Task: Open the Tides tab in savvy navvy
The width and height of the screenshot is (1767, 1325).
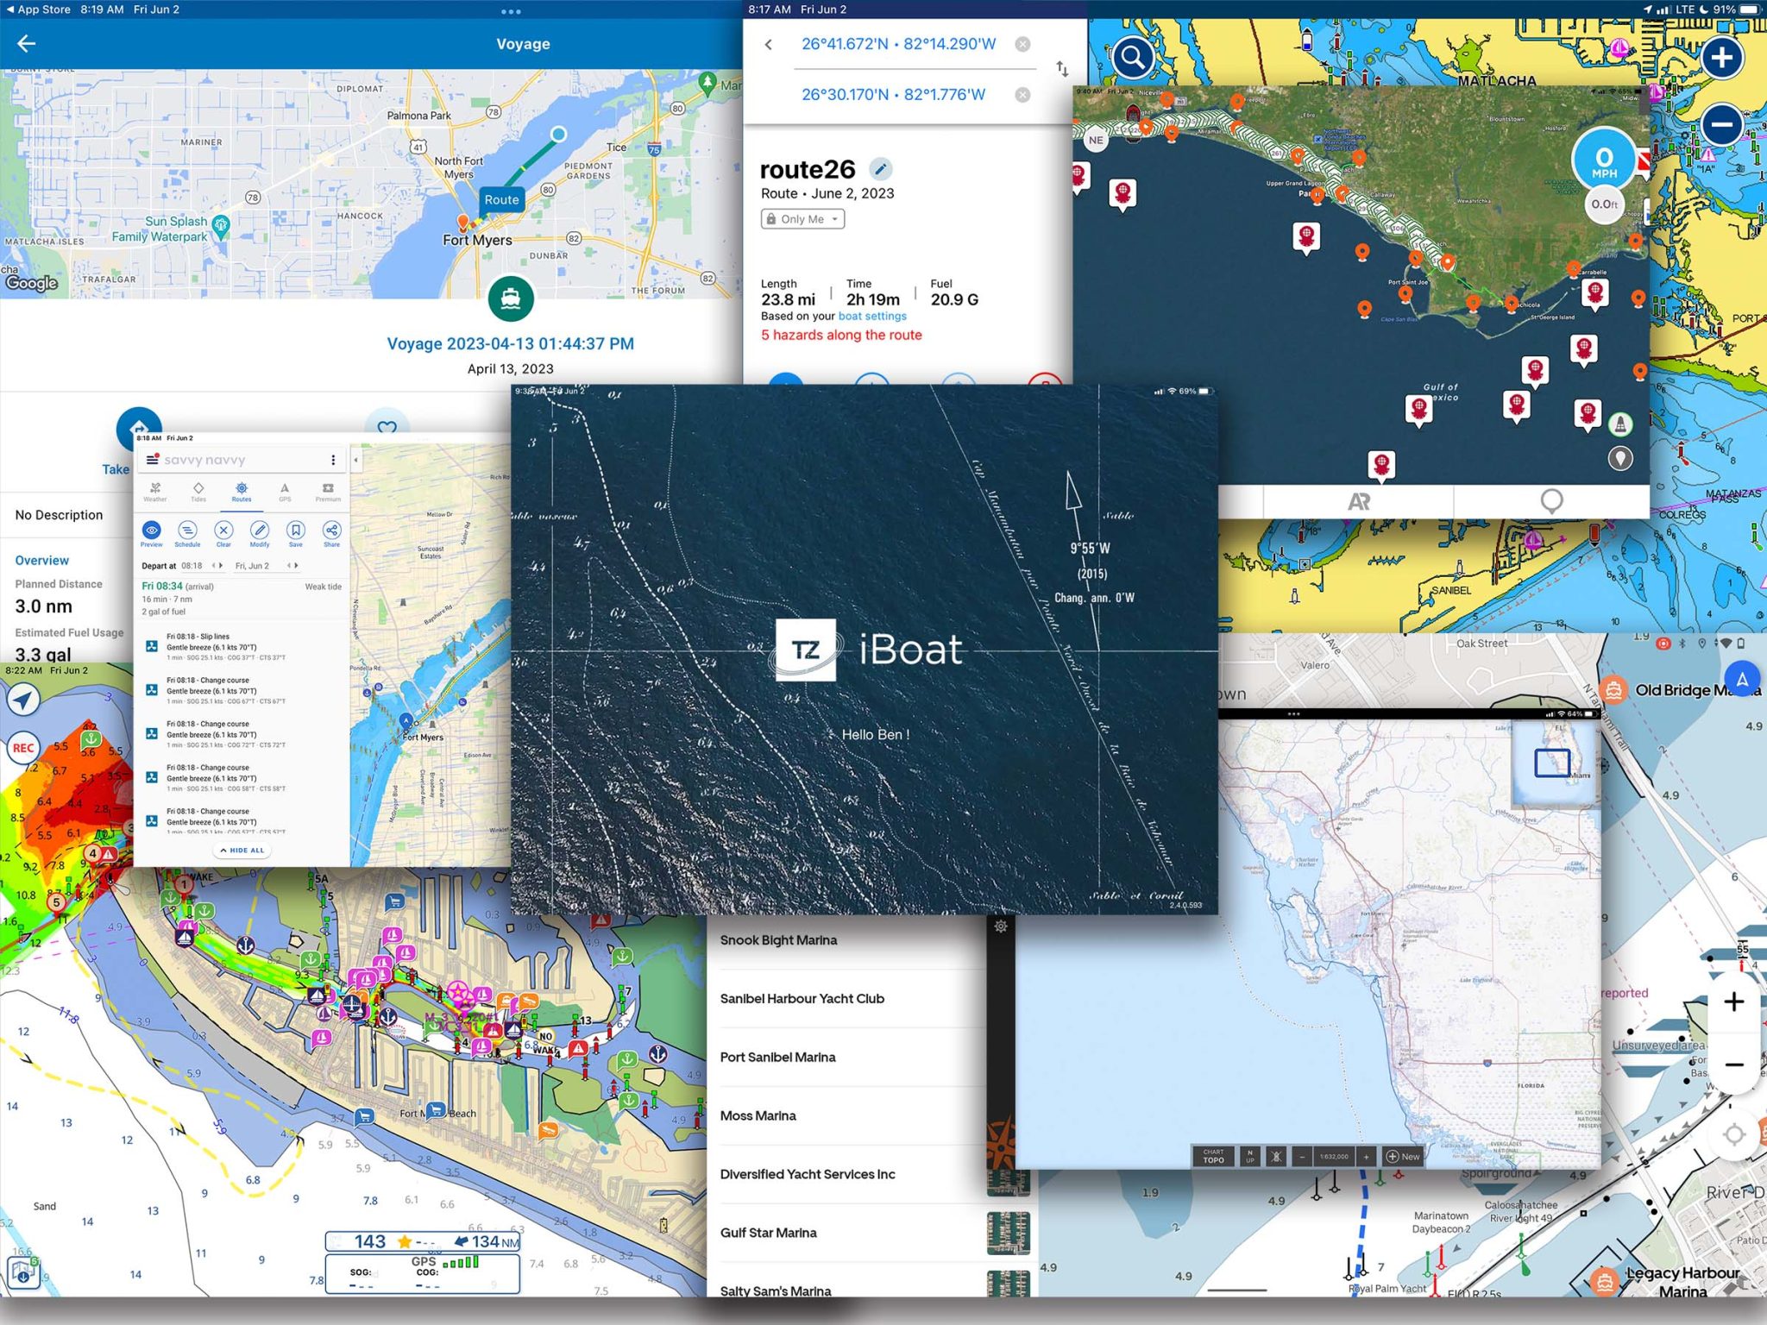Action: point(198,492)
